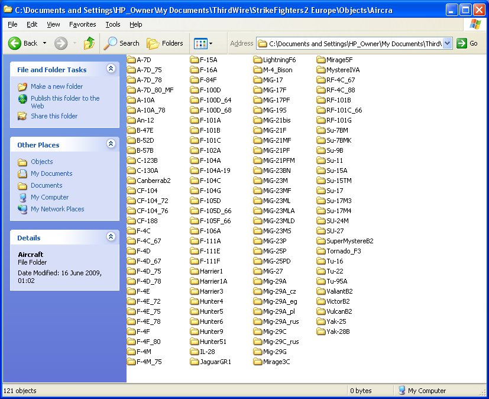
Task: Open the Back history dropdown arrow
Action: click(x=44, y=43)
